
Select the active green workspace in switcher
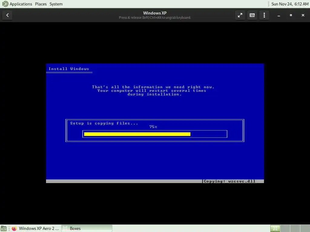point(275,228)
